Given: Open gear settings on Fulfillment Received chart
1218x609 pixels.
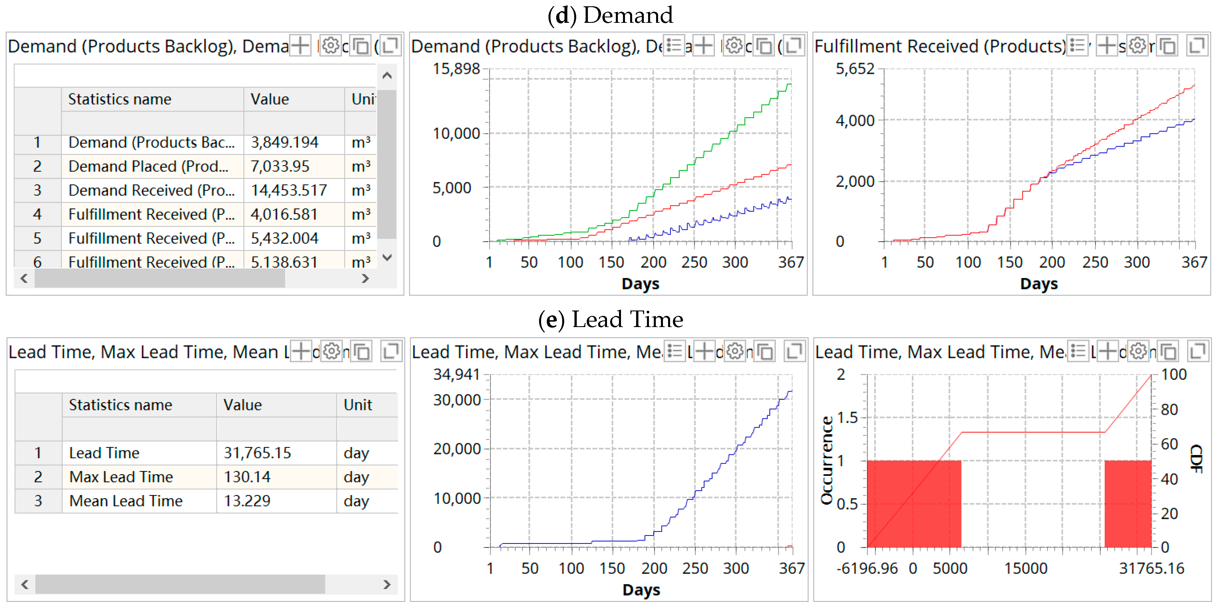Looking at the screenshot, I should coord(1137,46).
